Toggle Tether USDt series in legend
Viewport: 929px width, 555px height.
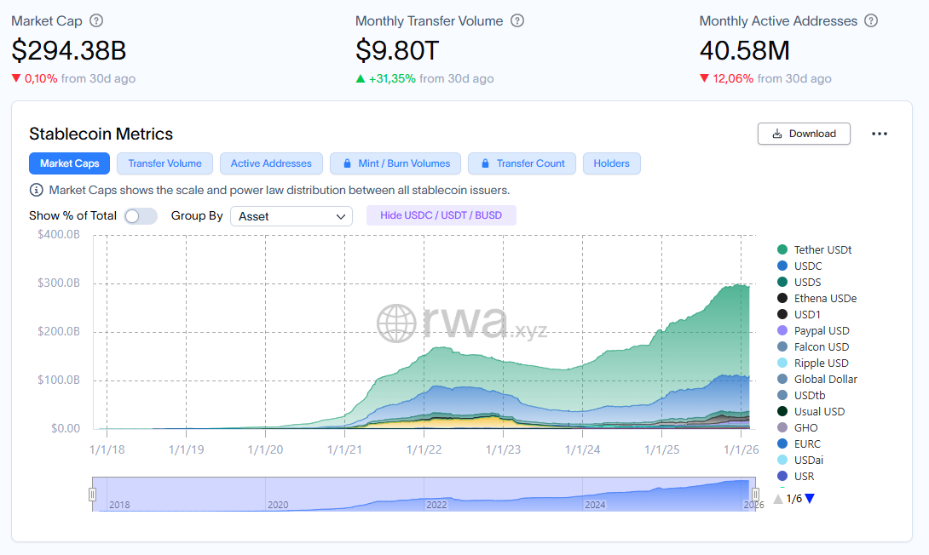click(x=814, y=249)
